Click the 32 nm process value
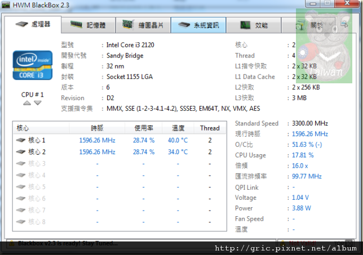Viewport: 363px width, 255px height. click(115, 66)
